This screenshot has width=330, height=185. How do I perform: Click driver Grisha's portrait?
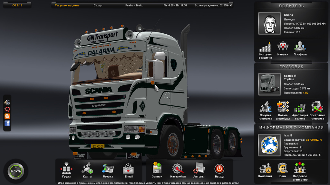coord(269,24)
